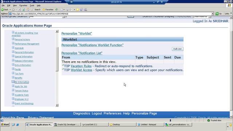
Task: Open Tenure Status link
Action: (21, 91)
